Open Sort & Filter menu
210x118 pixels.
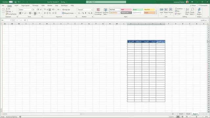(187, 11)
